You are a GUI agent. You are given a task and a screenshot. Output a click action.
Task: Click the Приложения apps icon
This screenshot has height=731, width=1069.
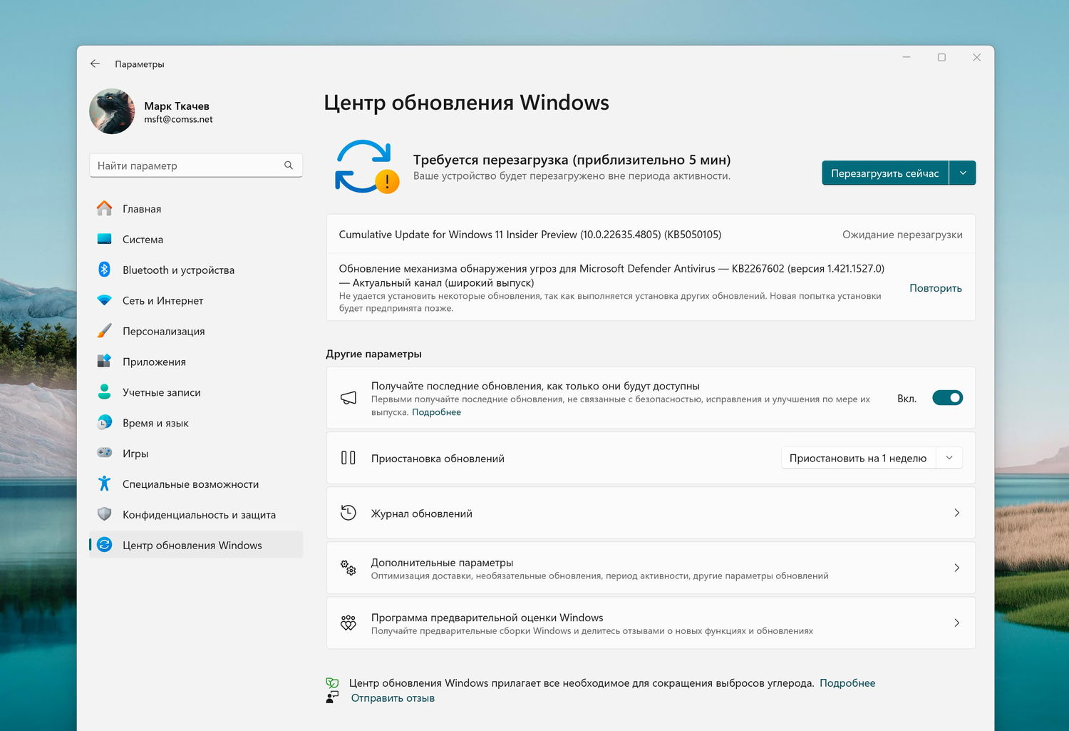[x=104, y=361]
